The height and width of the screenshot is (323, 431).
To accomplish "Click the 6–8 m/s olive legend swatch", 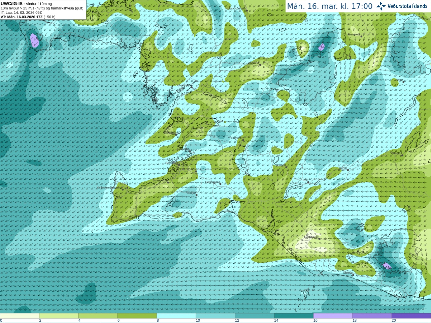I will pyautogui.click(x=137, y=316).
